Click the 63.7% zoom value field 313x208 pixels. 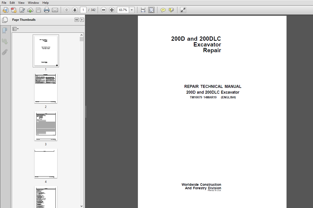click(123, 10)
